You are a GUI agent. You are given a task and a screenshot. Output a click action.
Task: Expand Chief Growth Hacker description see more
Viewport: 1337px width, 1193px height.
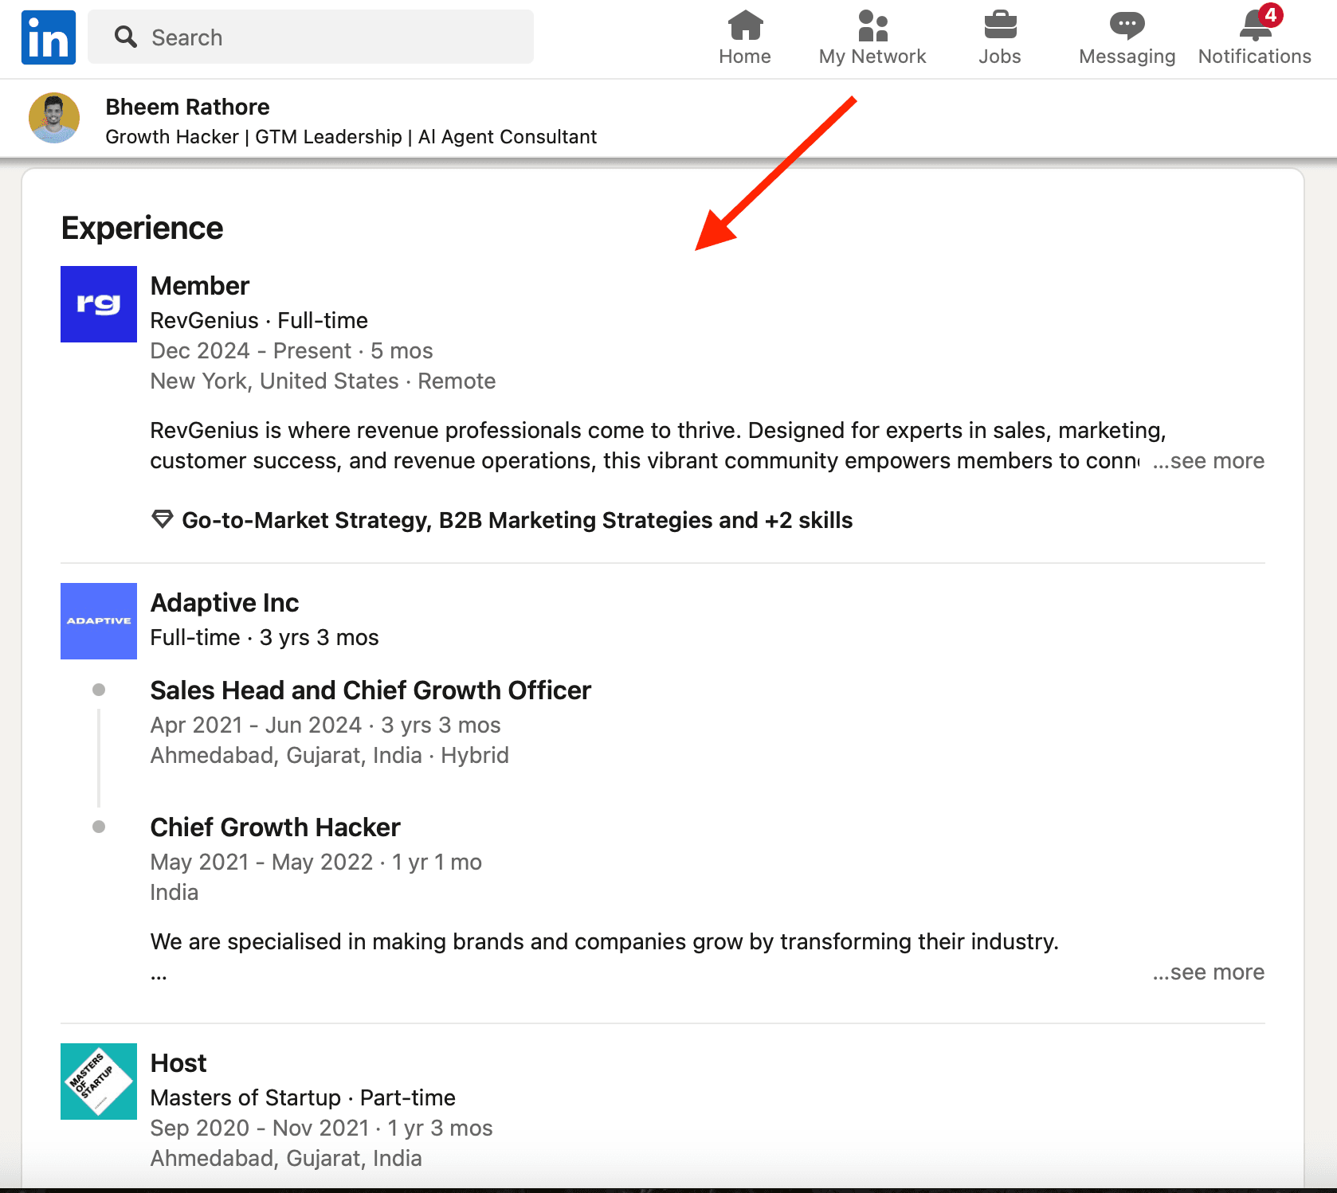1209,972
